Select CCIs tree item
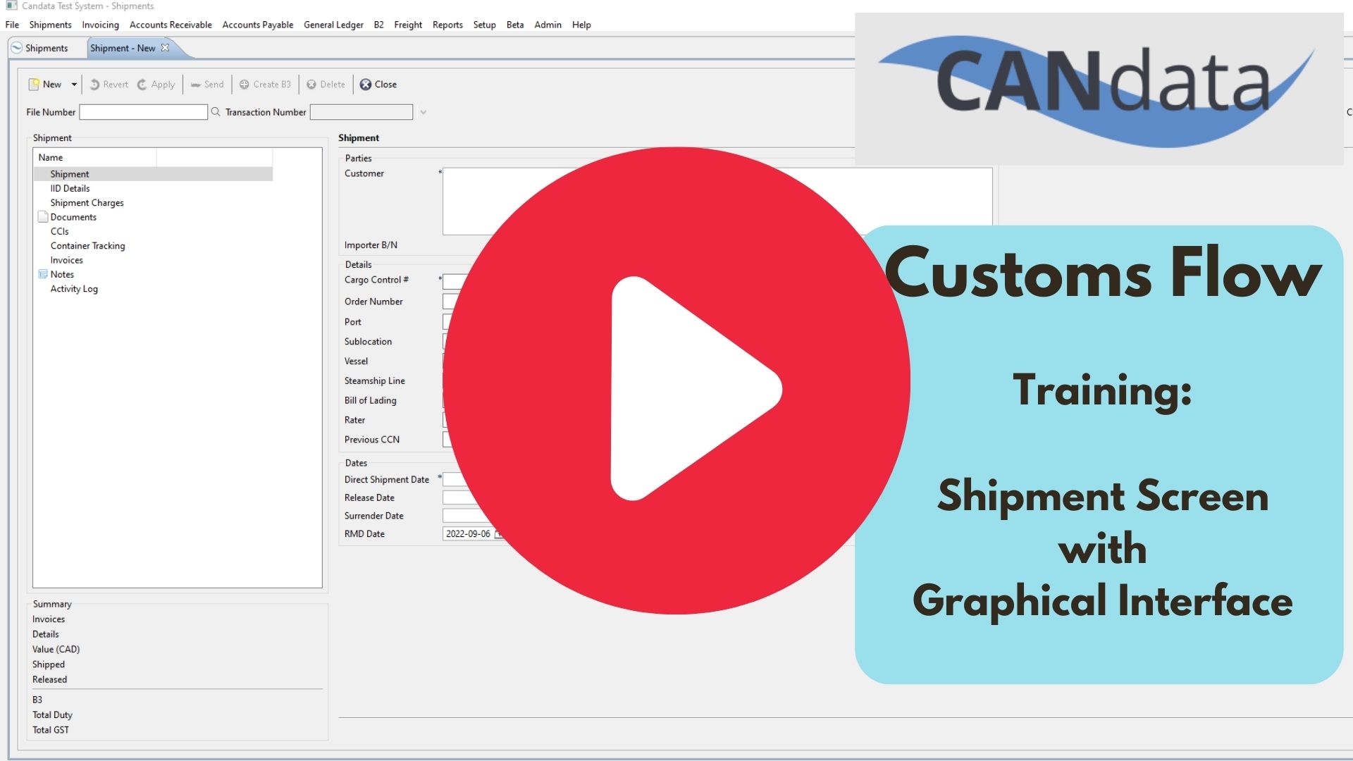Screen dimensions: 1353x761 [x=59, y=231]
